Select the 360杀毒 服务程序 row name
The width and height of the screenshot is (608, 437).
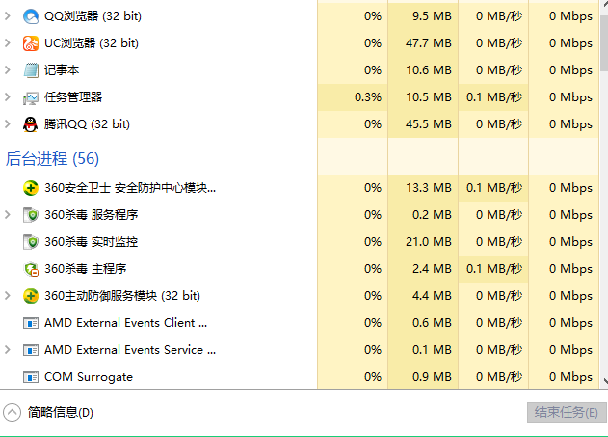(91, 215)
